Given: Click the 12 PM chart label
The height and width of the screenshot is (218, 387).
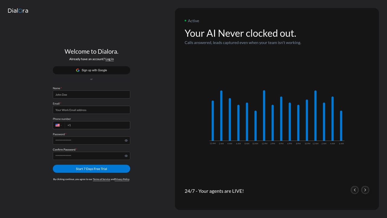Looking at the screenshot, I should click(264, 144).
